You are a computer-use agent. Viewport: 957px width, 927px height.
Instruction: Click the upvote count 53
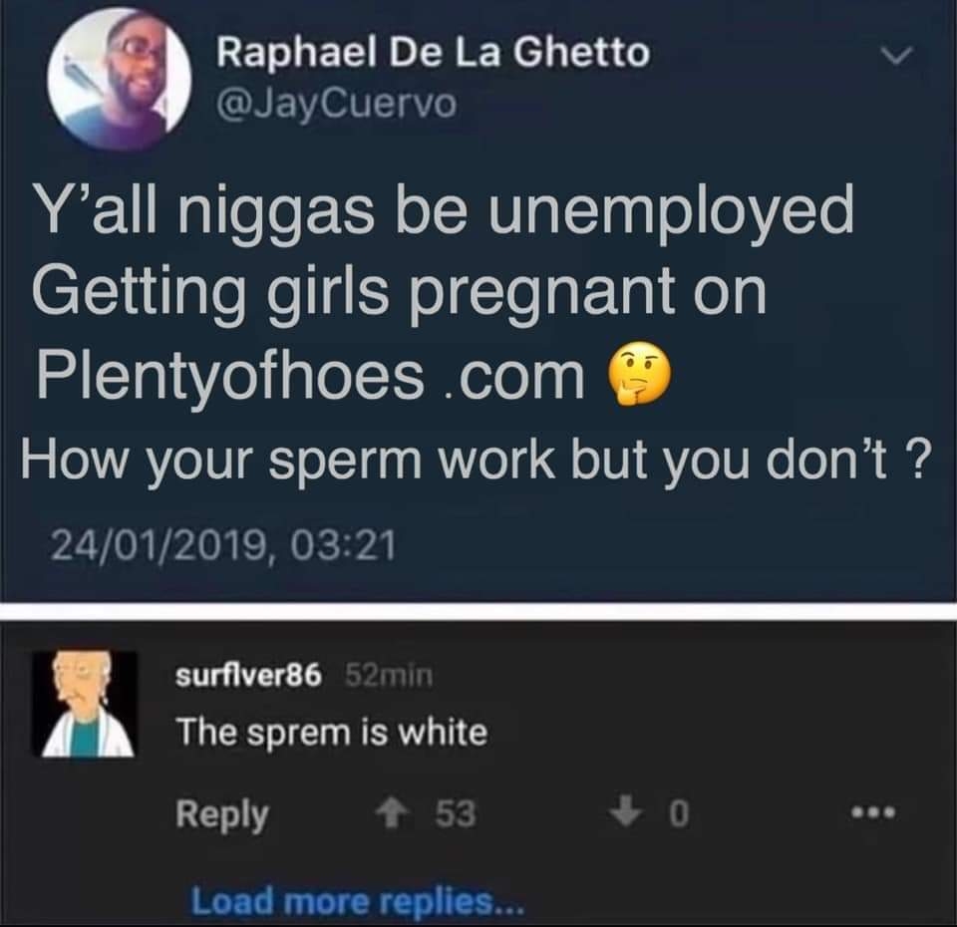pyautogui.click(x=456, y=814)
